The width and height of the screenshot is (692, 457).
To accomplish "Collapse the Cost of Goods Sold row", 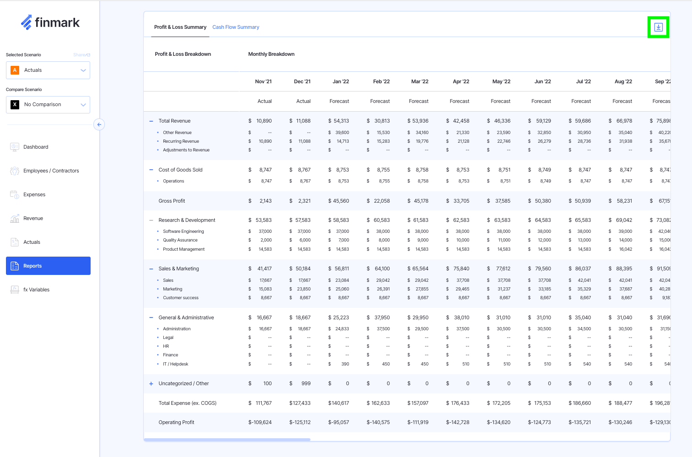I will click(151, 170).
